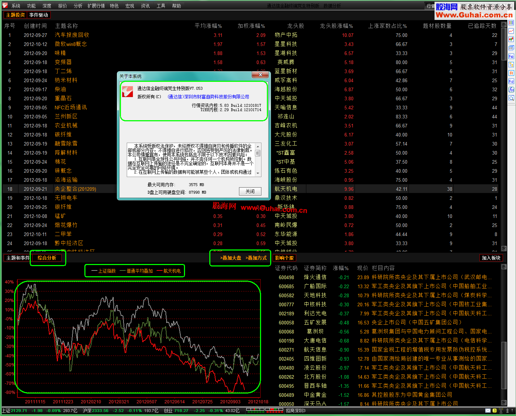Open the quote list grid icon in right sidebar

tap(511, 22)
